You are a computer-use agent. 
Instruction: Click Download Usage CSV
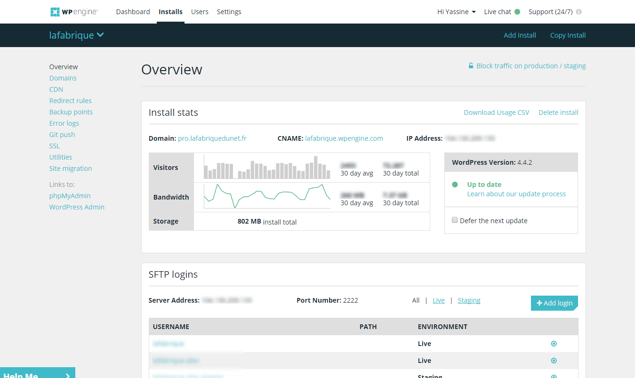(x=497, y=113)
